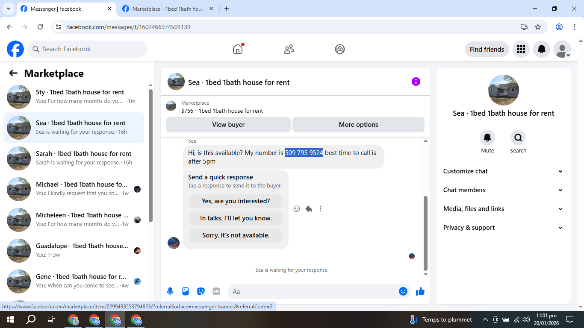Expand the Privacy & support section

(504, 228)
